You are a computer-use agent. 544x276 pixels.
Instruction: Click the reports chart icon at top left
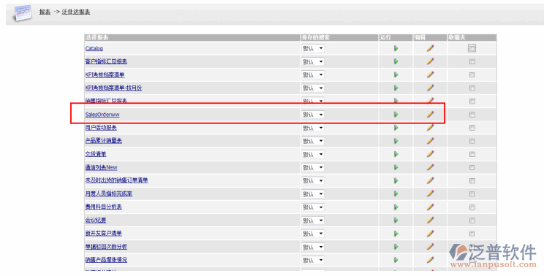[23, 13]
